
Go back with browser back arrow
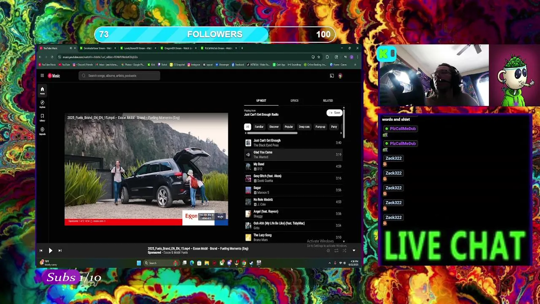[40, 57]
